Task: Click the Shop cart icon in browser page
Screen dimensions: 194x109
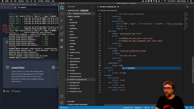Action: (x=4, y=91)
